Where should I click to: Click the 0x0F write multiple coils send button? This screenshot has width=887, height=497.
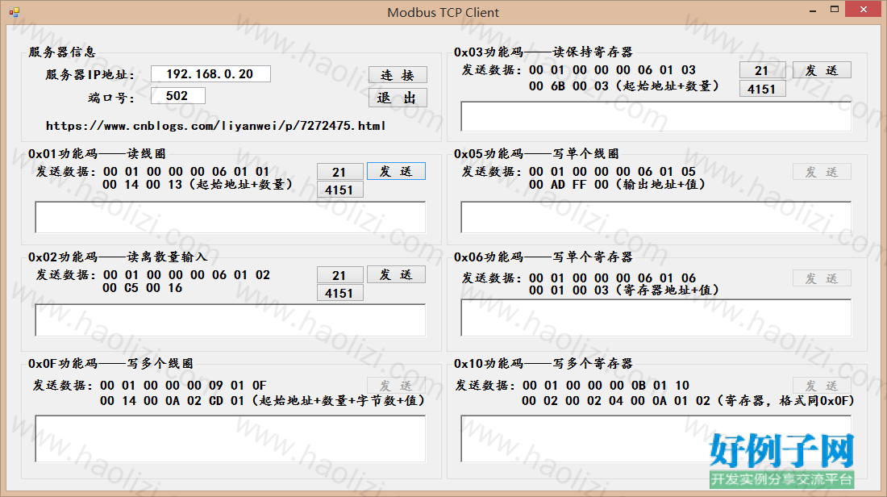tap(396, 386)
